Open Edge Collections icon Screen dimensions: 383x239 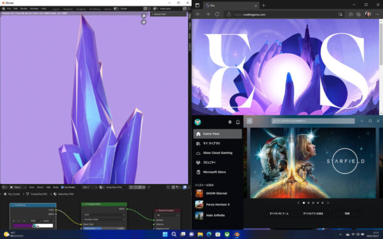tap(358, 14)
